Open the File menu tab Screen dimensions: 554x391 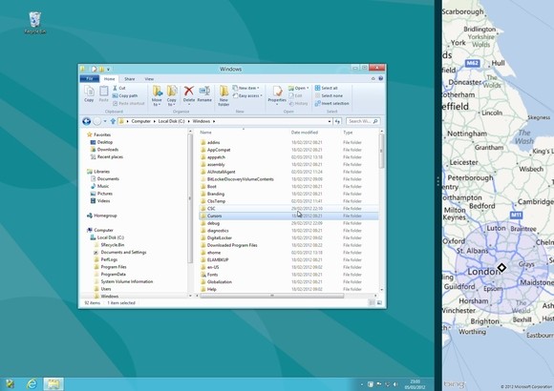[90, 79]
